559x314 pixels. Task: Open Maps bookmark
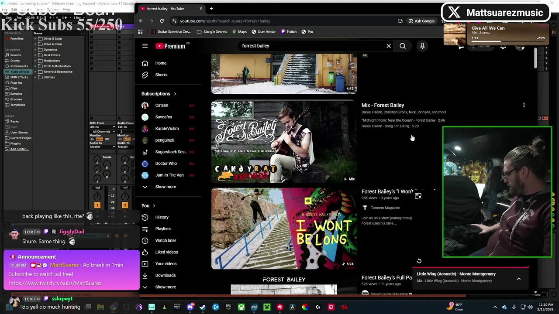[x=239, y=32]
